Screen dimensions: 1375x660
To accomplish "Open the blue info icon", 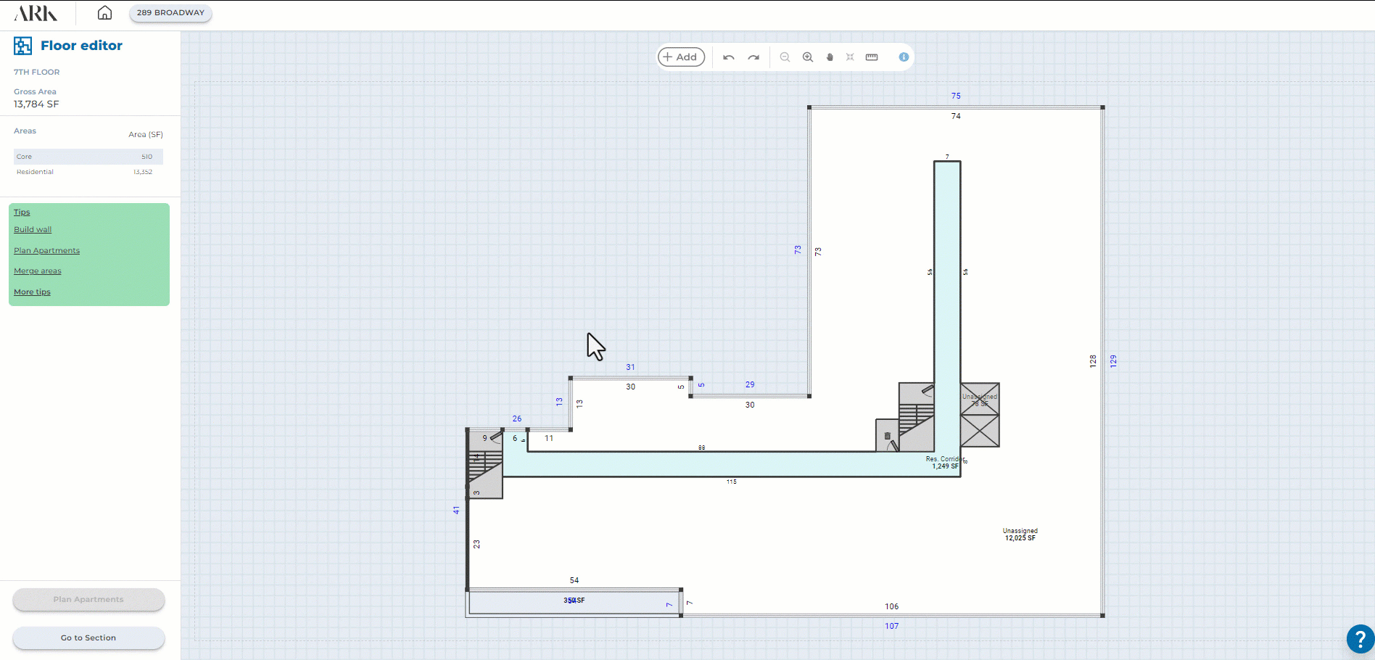I will (x=904, y=57).
